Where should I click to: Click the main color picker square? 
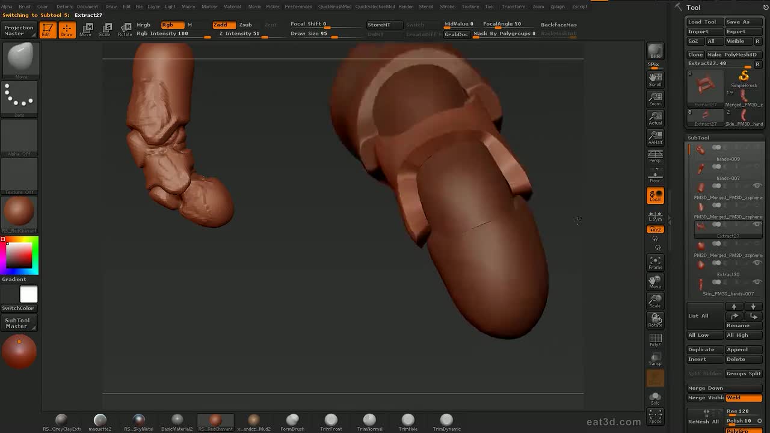(20, 256)
